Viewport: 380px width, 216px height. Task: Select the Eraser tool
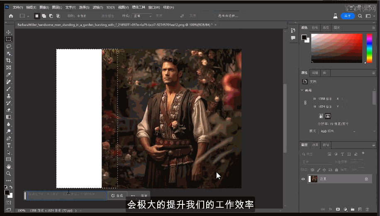point(8,110)
